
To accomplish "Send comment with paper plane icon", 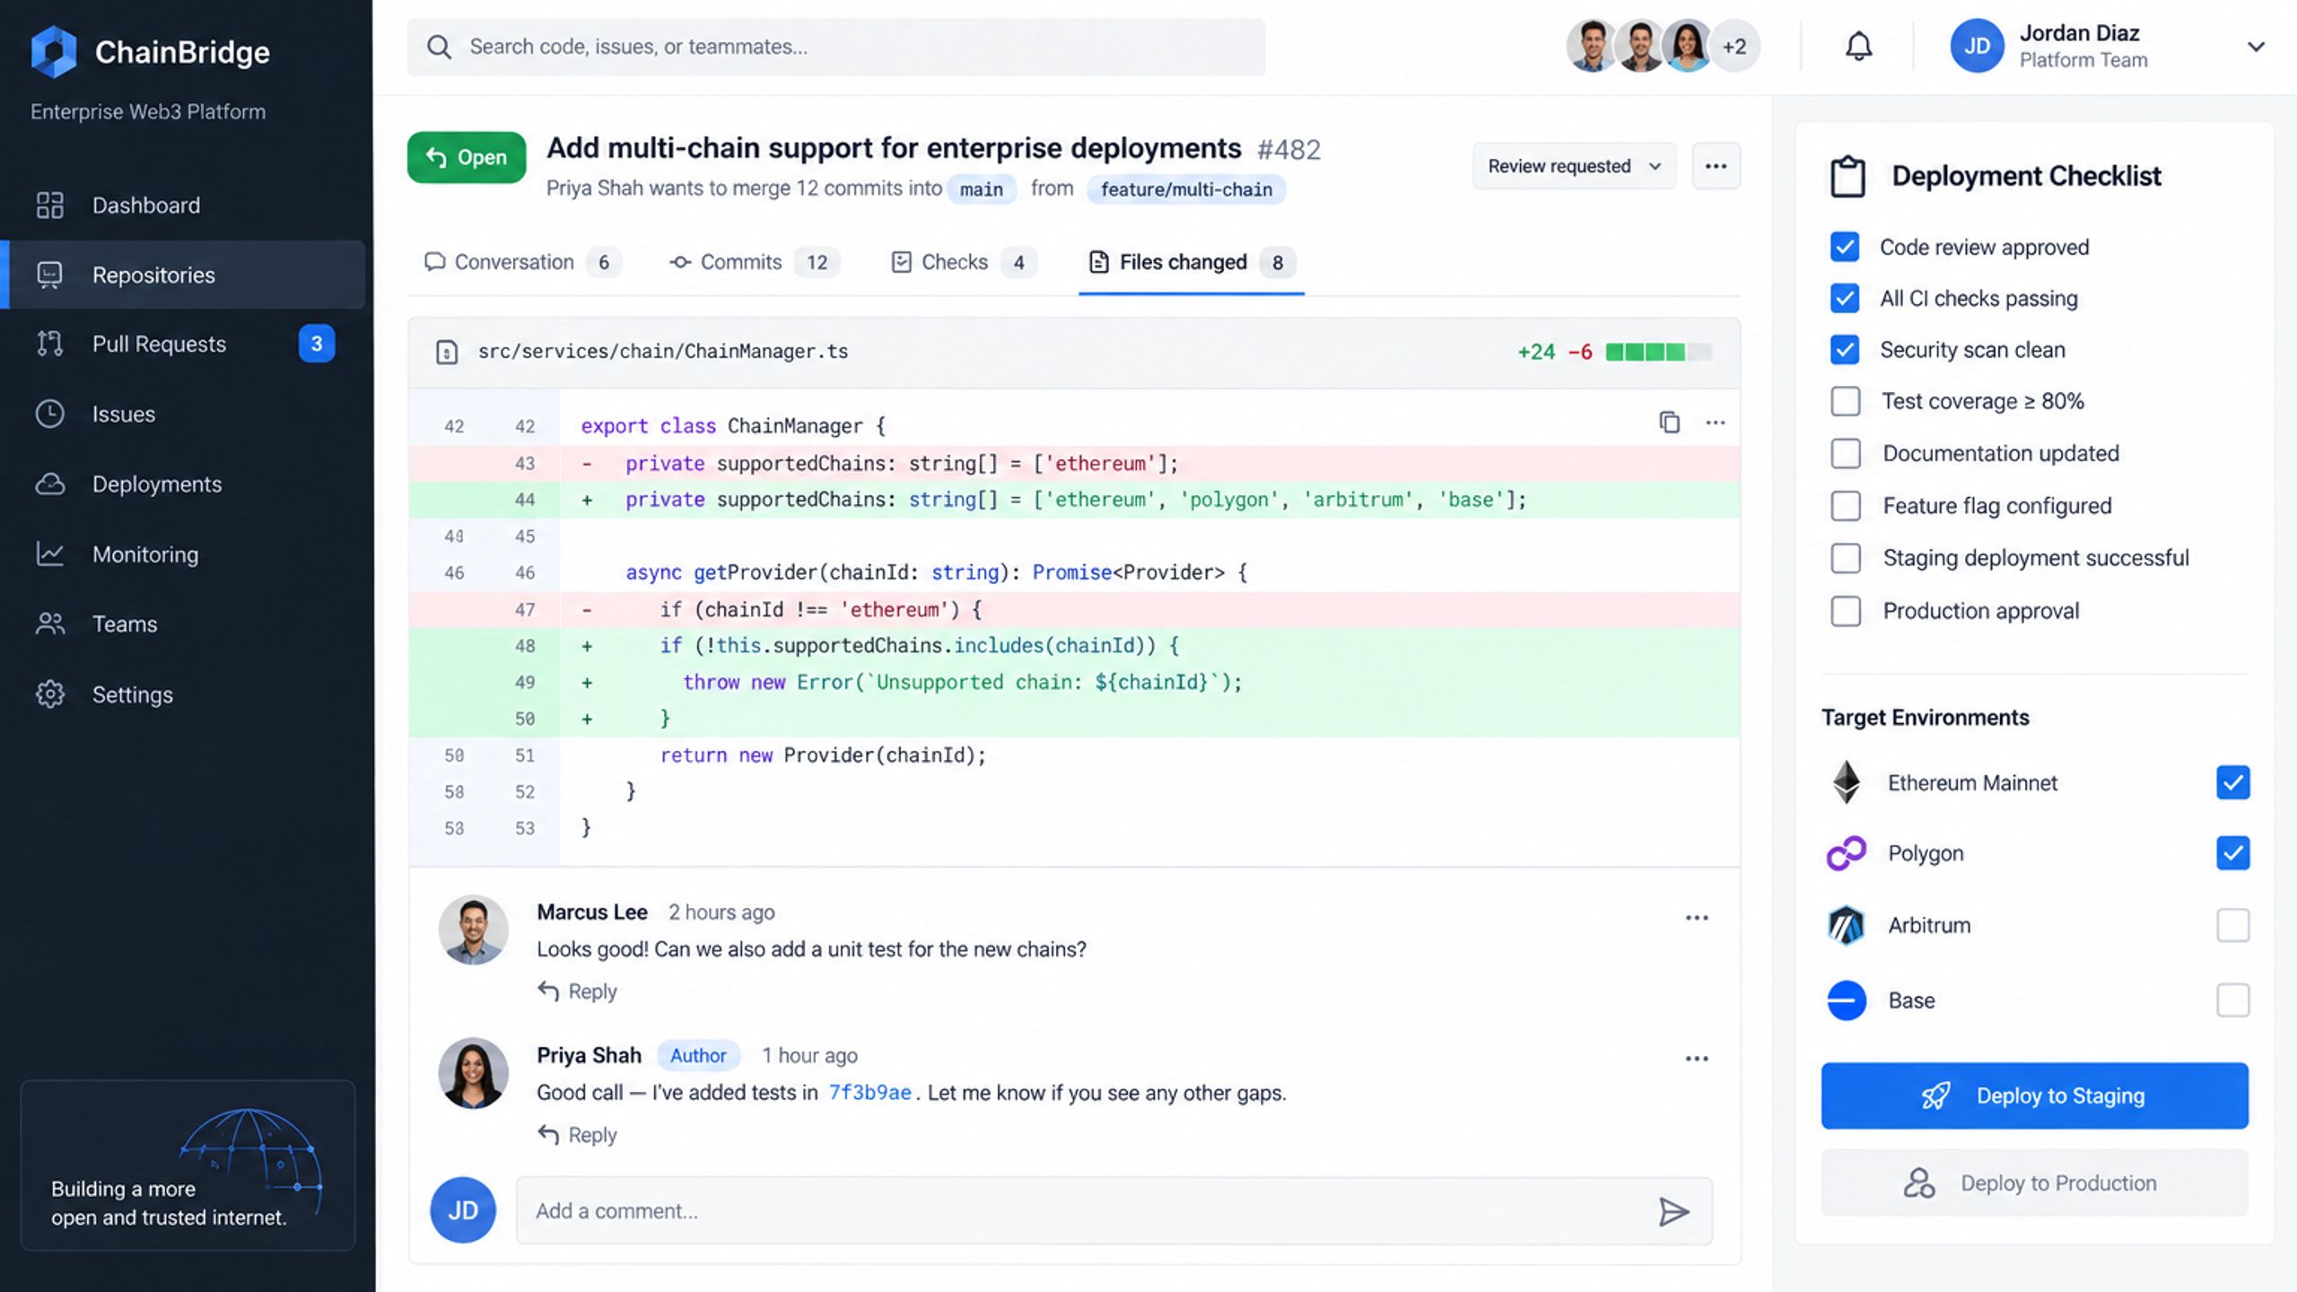I will tap(1673, 1211).
